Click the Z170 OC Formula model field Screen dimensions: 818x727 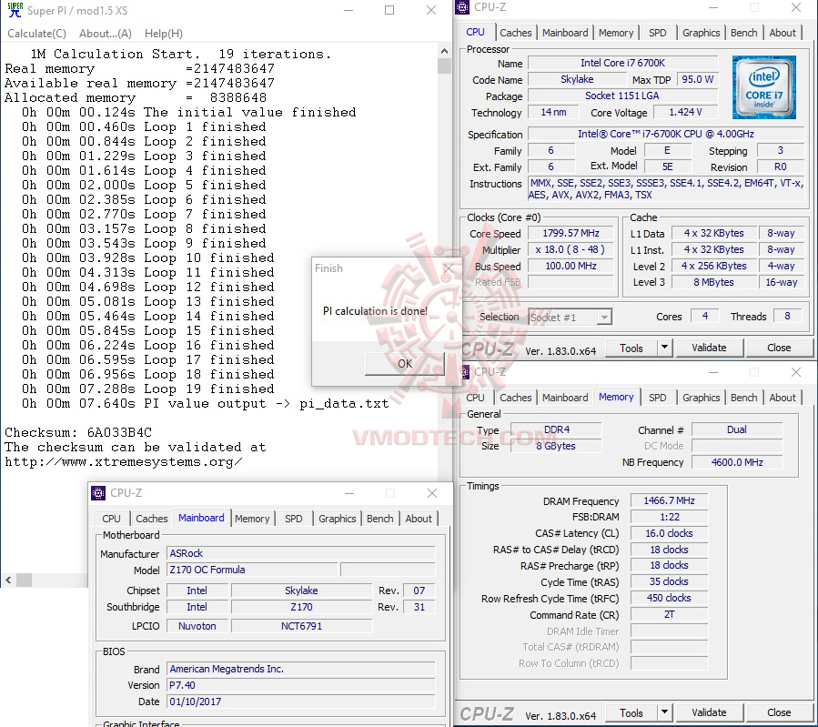252,570
